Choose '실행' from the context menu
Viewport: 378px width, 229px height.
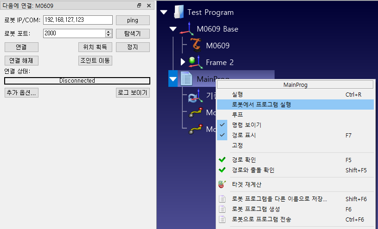pos(295,94)
